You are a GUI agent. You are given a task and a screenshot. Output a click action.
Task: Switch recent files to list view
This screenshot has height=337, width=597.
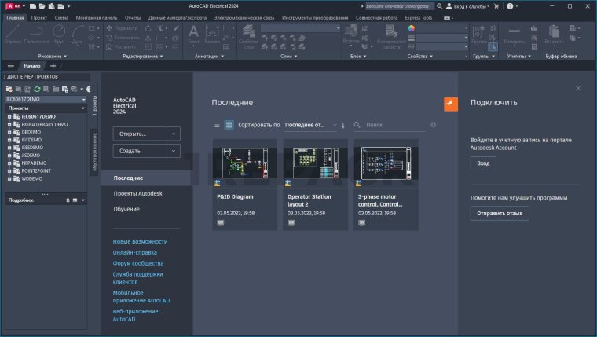coord(217,124)
